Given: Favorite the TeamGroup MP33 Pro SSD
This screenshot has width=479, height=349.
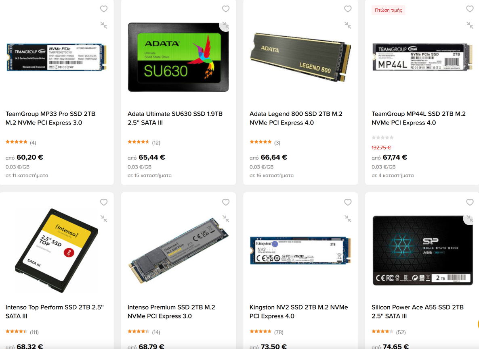Looking at the screenshot, I should (104, 9).
